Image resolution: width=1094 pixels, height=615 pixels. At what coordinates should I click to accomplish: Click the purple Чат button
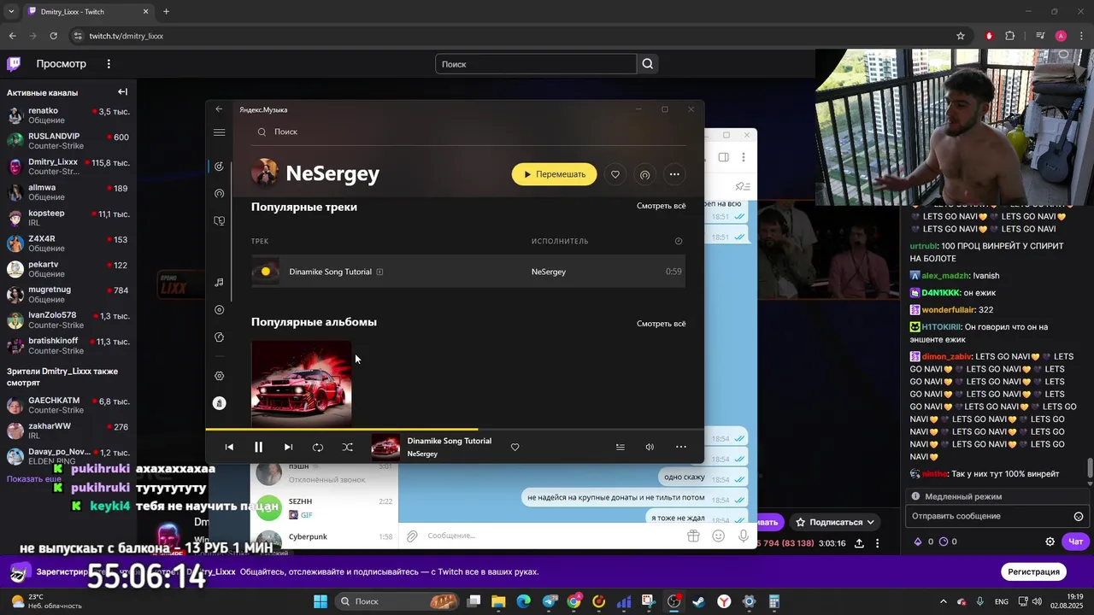[x=1076, y=542]
